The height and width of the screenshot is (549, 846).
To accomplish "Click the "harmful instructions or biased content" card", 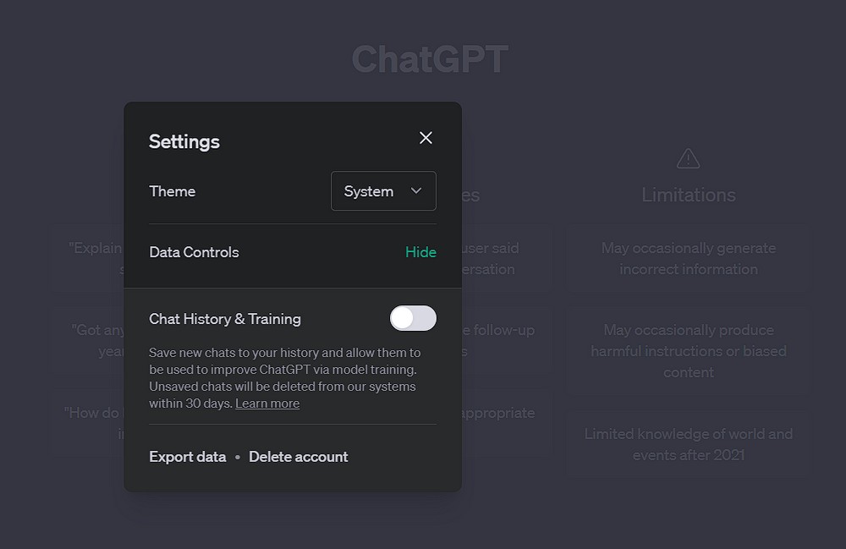I will (689, 351).
